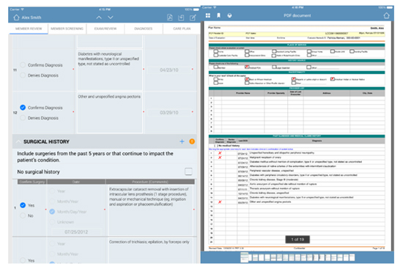Switch to the Member Review tab
The height and width of the screenshot is (271, 403).
(x=29, y=29)
